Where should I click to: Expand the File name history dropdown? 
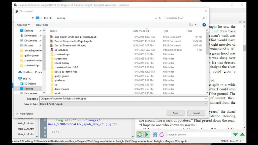tap(206, 99)
